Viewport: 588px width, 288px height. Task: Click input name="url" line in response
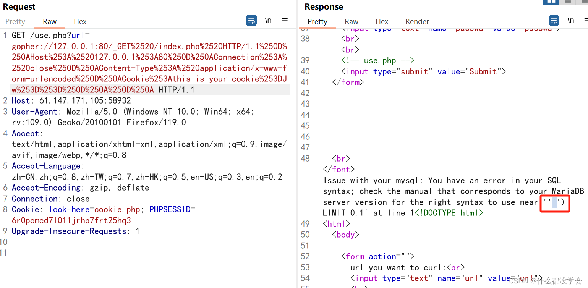[x=447, y=278]
